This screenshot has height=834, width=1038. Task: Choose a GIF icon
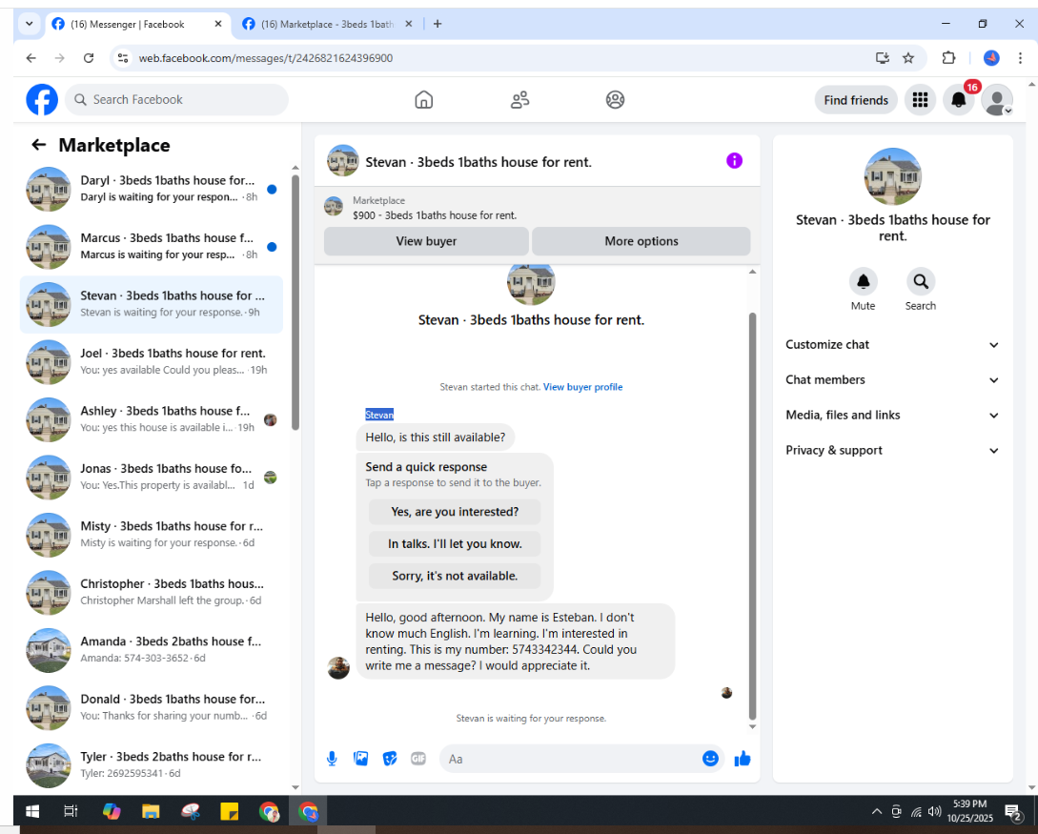click(418, 759)
